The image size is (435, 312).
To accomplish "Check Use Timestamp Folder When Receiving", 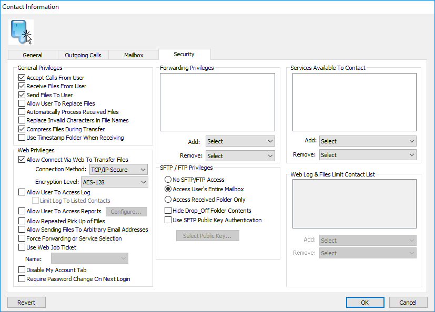I will pos(22,138).
